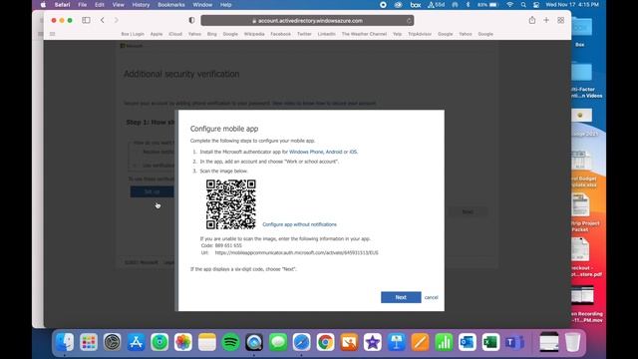Open QuickTime Player in the Dock
Screen dimensions: 638x359
coord(254,342)
